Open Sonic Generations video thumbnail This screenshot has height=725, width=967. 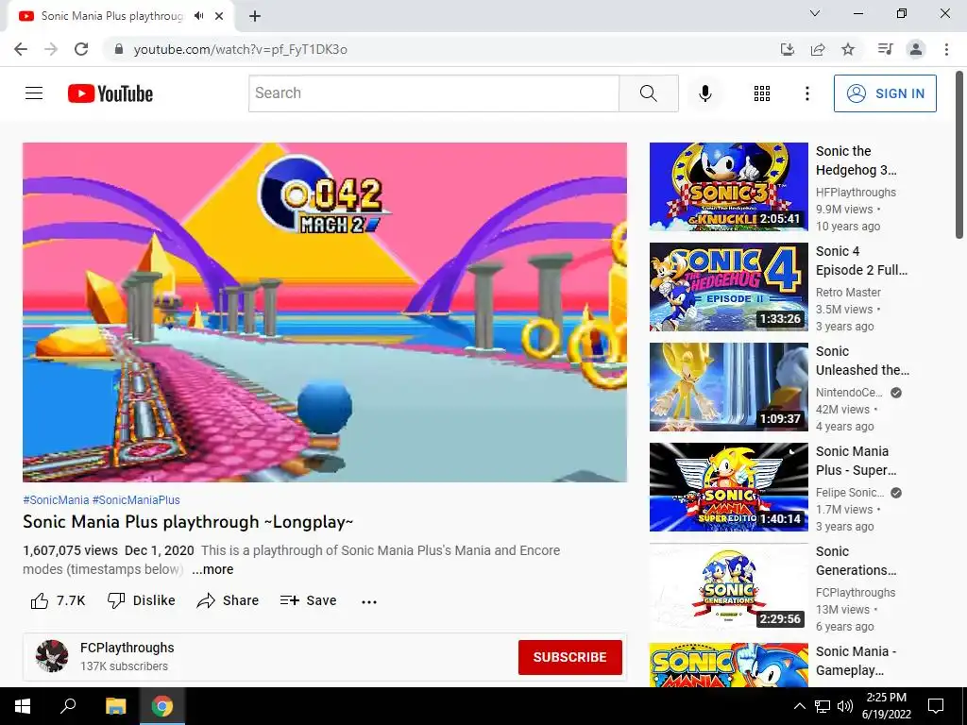coord(728,587)
